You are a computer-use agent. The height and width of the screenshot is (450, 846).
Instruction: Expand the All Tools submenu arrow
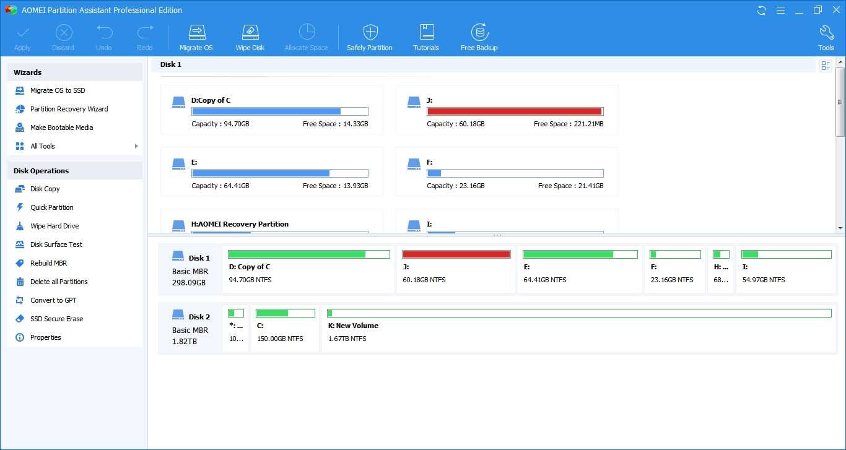tap(136, 146)
